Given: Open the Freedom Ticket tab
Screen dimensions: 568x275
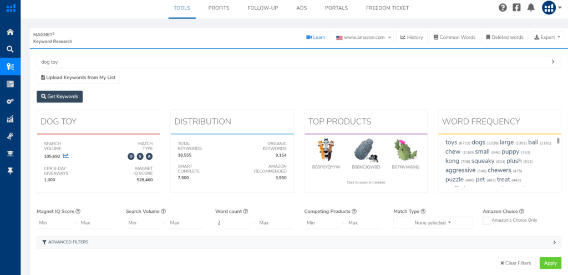Looking at the screenshot, I should click(x=387, y=8).
